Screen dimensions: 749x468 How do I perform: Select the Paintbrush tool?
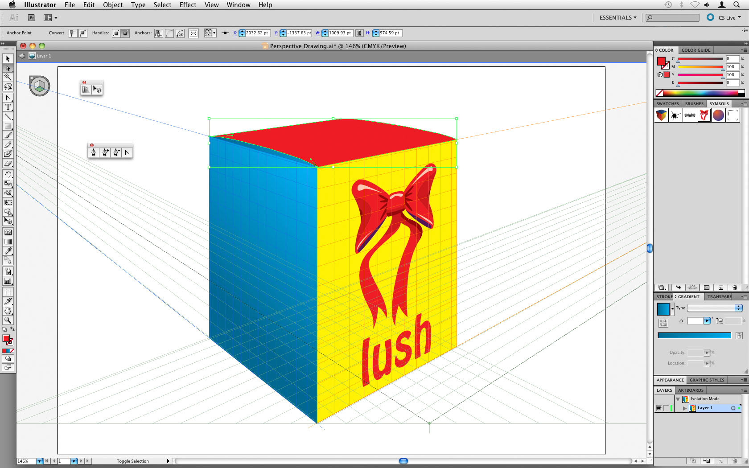(x=8, y=135)
